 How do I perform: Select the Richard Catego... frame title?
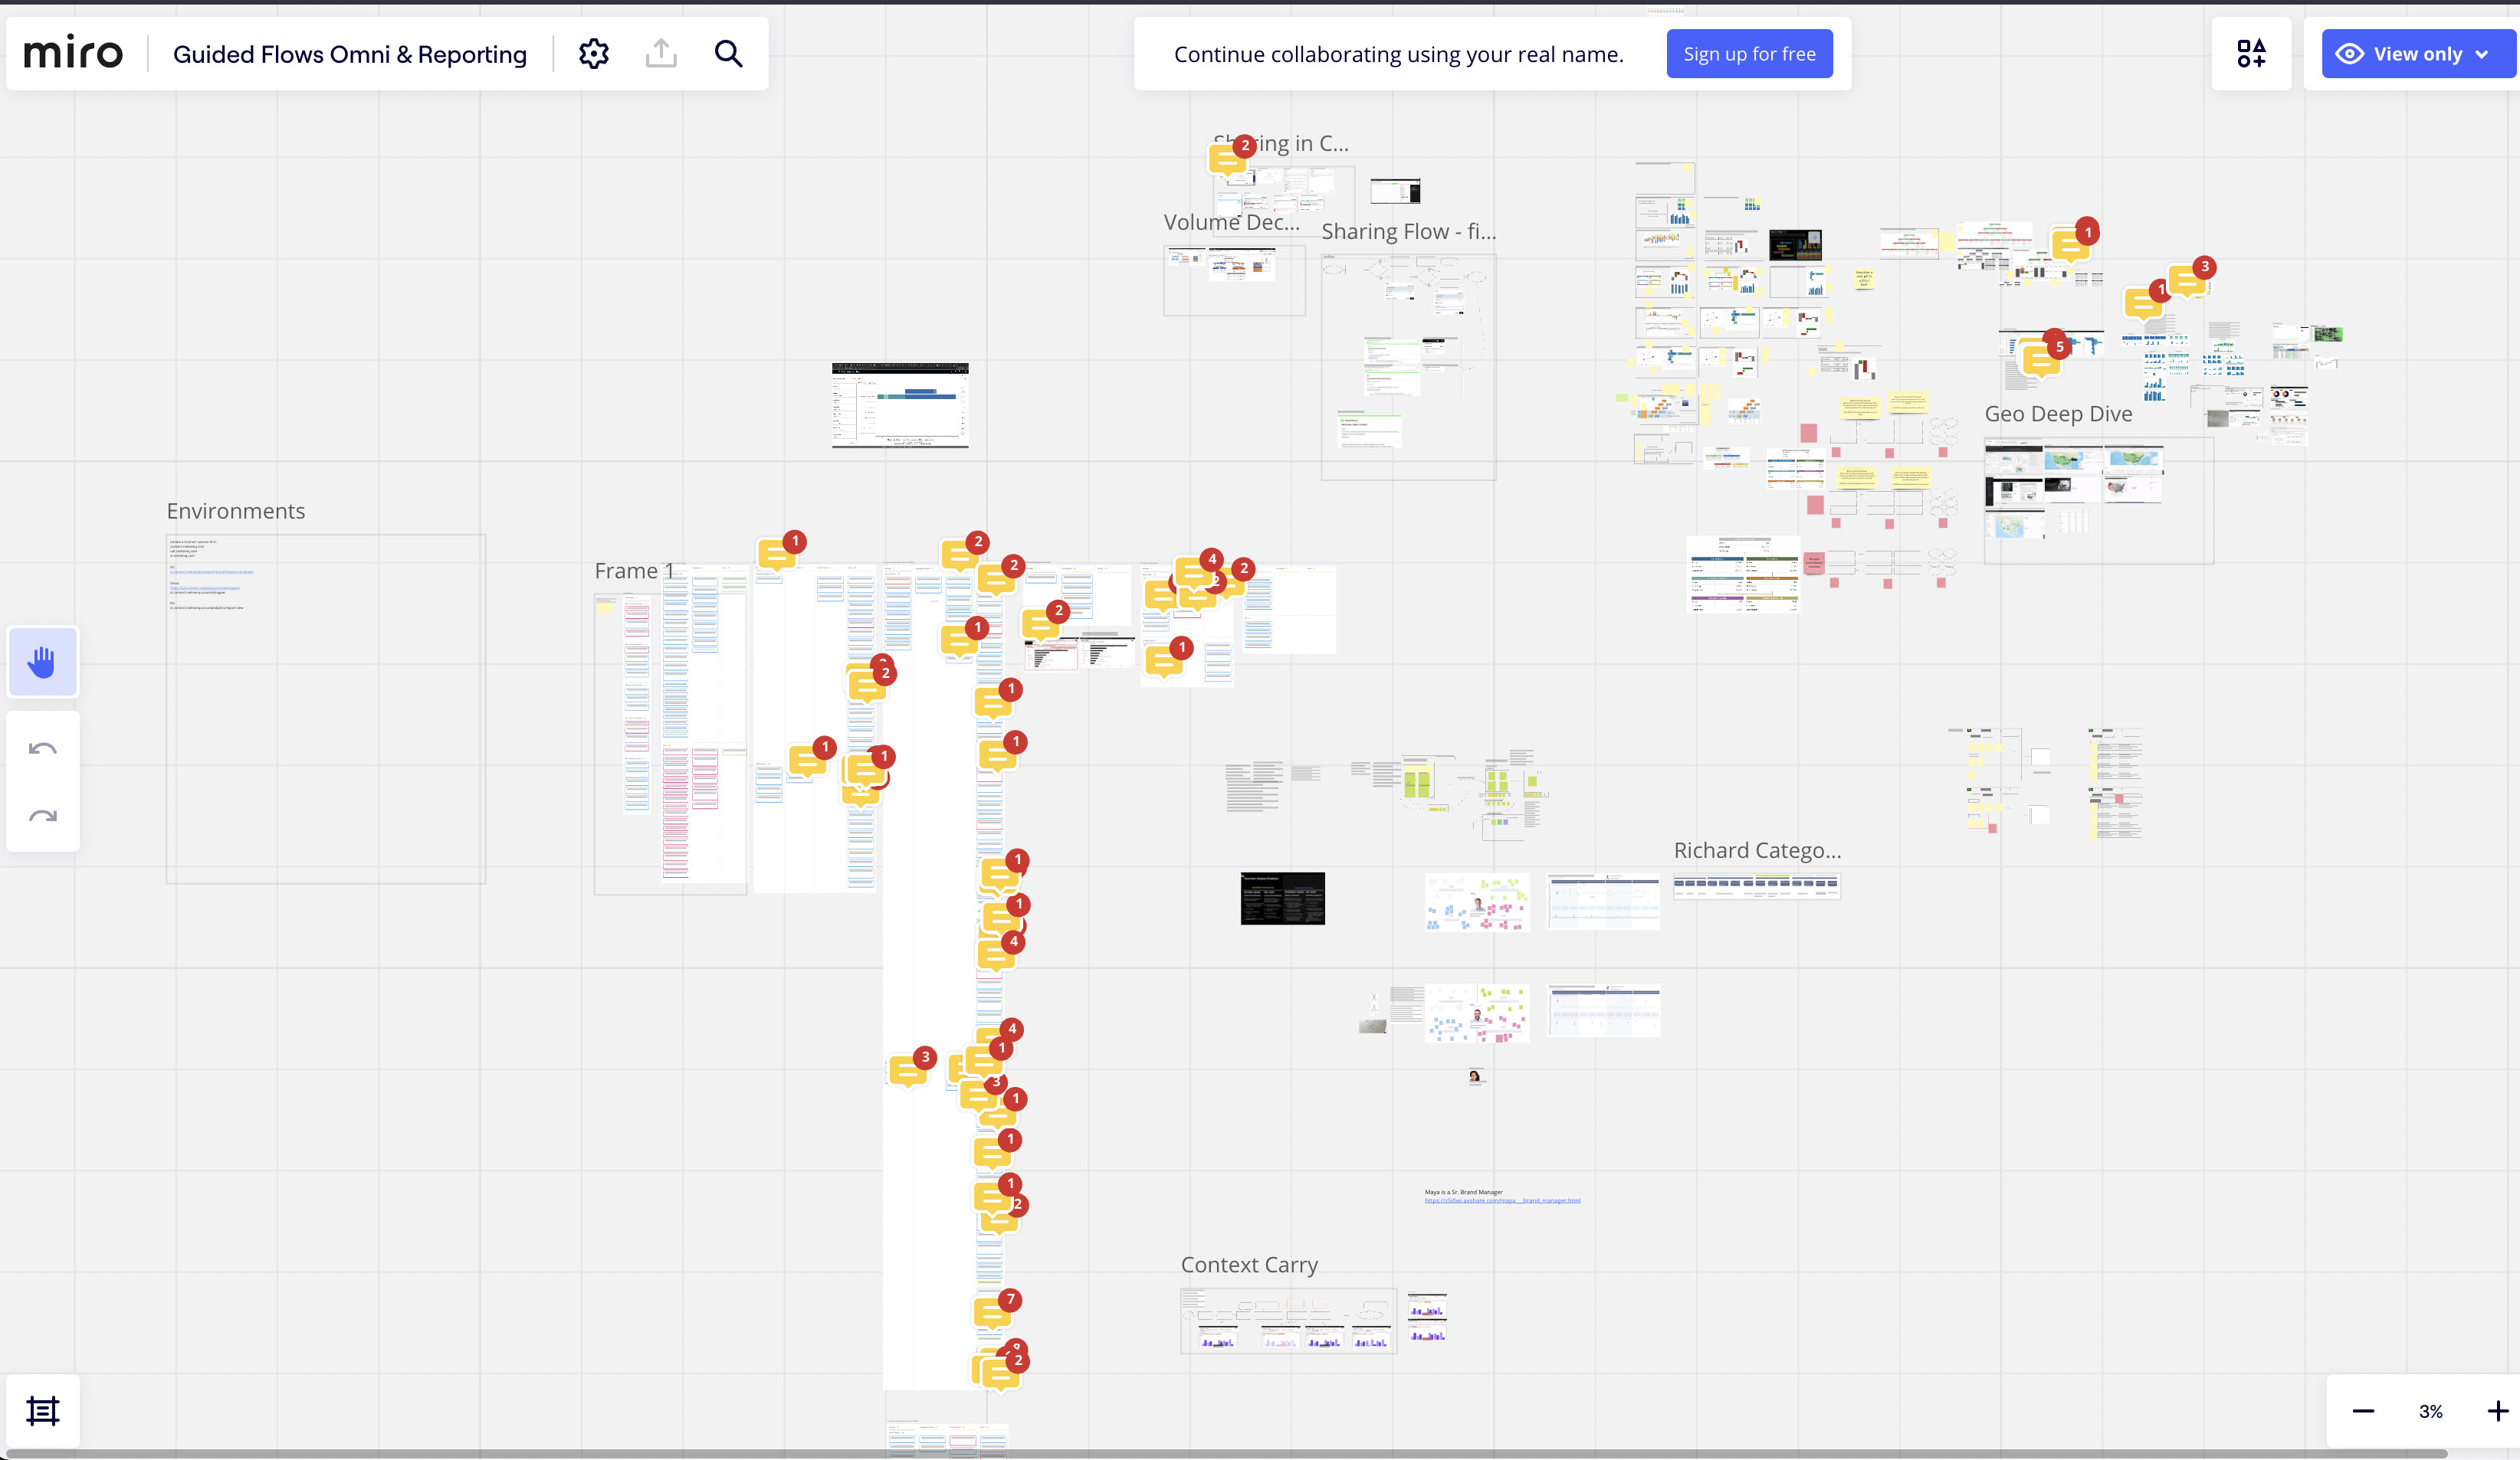click(1757, 850)
